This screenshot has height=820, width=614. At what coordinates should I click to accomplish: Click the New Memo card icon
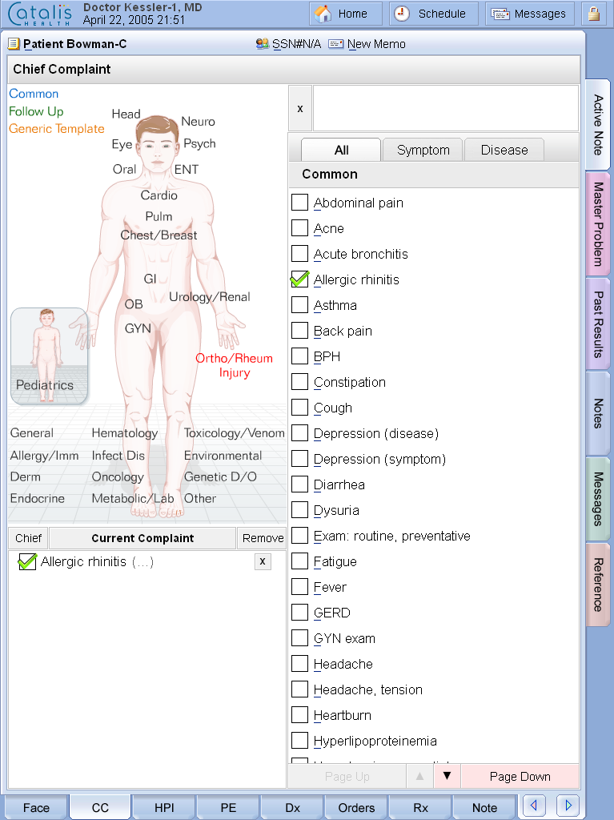pyautogui.click(x=335, y=44)
